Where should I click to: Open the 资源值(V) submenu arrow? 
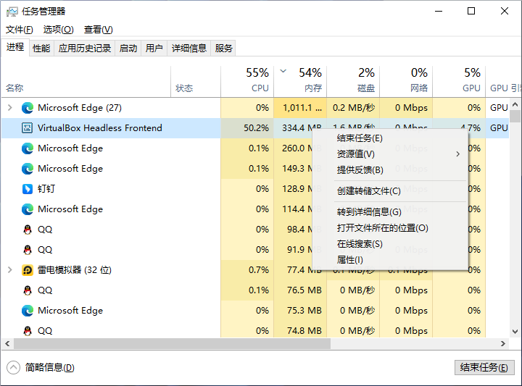[458, 154]
